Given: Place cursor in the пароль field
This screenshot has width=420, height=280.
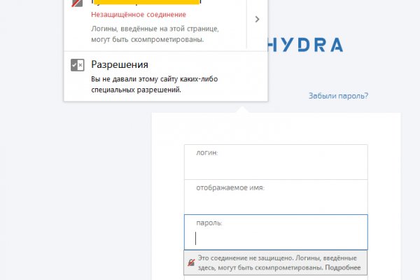Looking at the screenshot, I should point(275,239).
